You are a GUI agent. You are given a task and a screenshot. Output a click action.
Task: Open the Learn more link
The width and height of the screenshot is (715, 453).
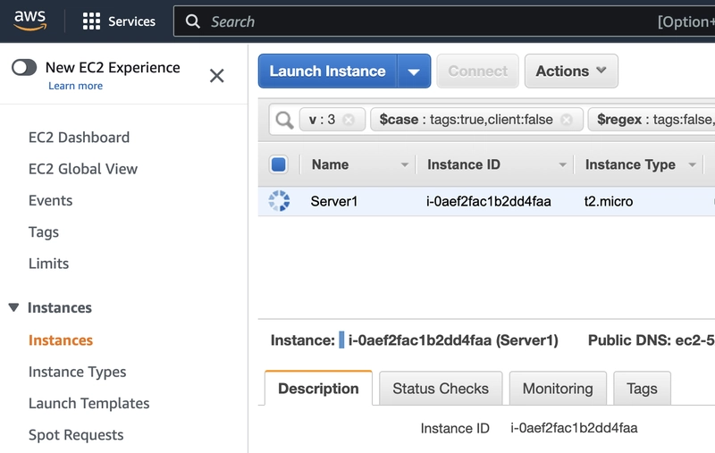point(76,86)
